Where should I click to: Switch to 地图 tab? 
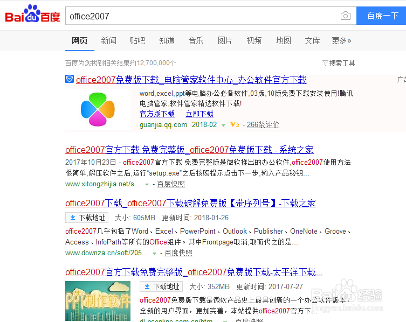pyautogui.click(x=283, y=40)
